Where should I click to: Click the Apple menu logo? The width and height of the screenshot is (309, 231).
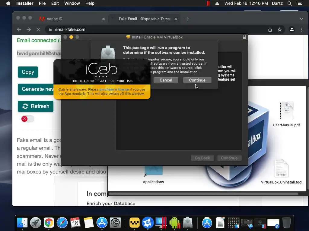tap(8, 3)
